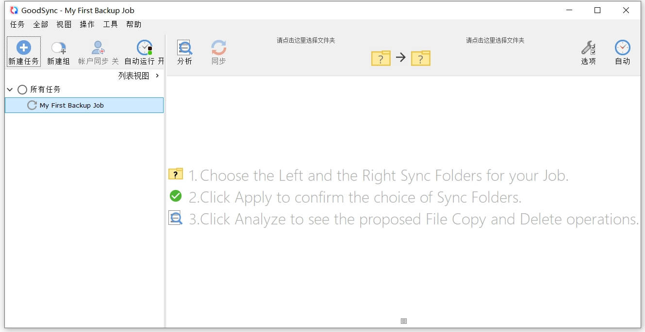645x332 pixels.
Task: Open the 任务 menu
Action: (17, 24)
